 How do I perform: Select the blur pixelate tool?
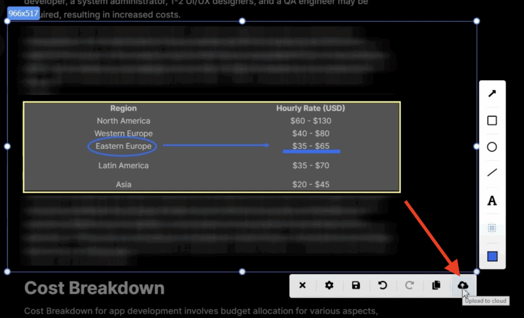492,228
